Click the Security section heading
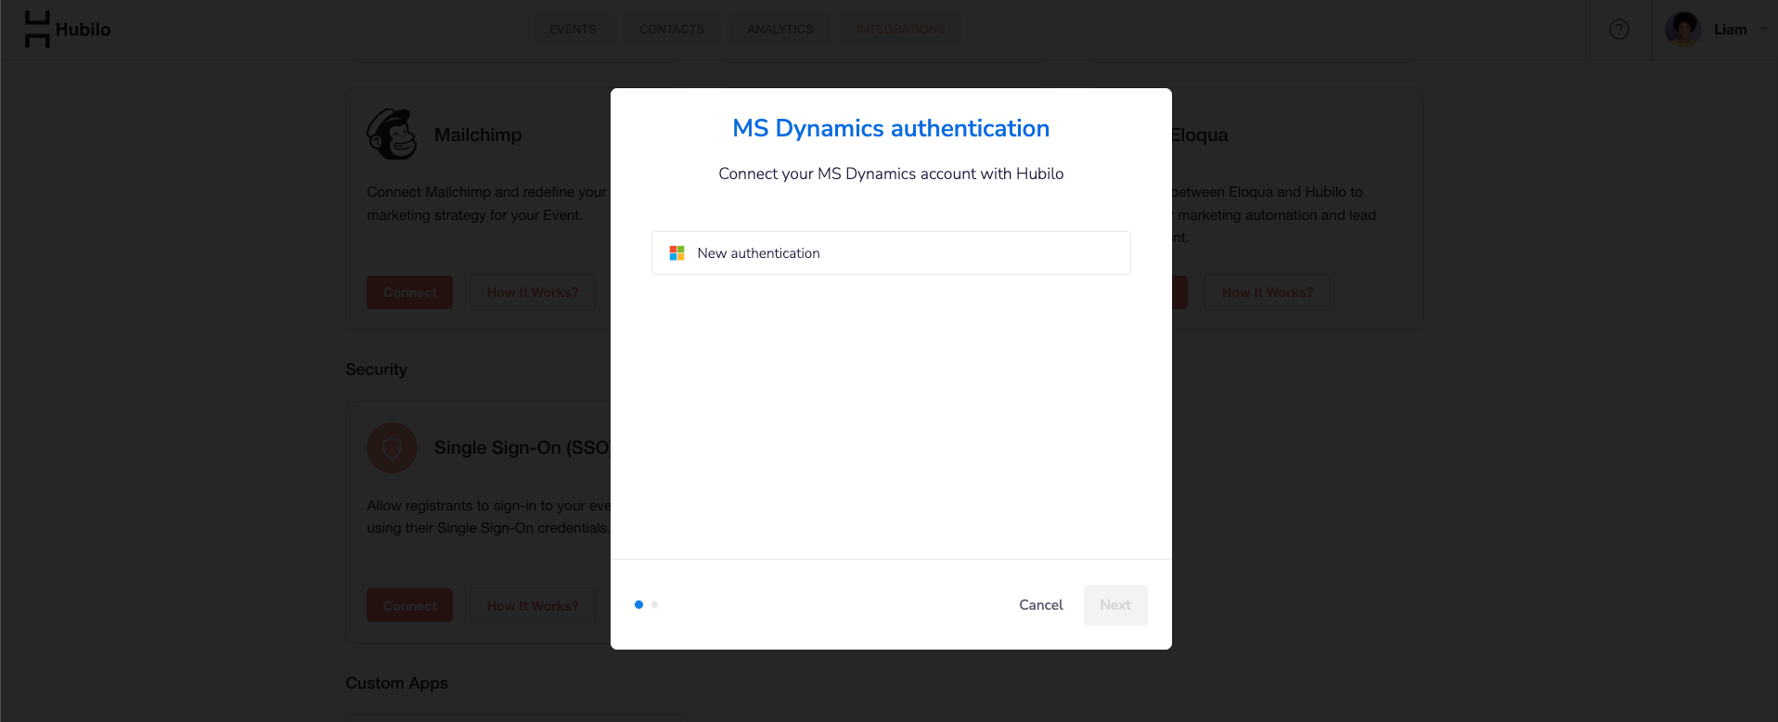1778x722 pixels. (x=376, y=369)
